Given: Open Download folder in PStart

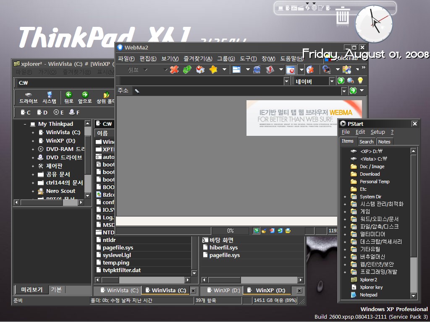Looking at the screenshot, I should [x=366, y=174].
